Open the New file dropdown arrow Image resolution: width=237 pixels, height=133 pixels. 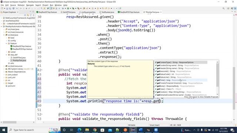pos(4,8)
